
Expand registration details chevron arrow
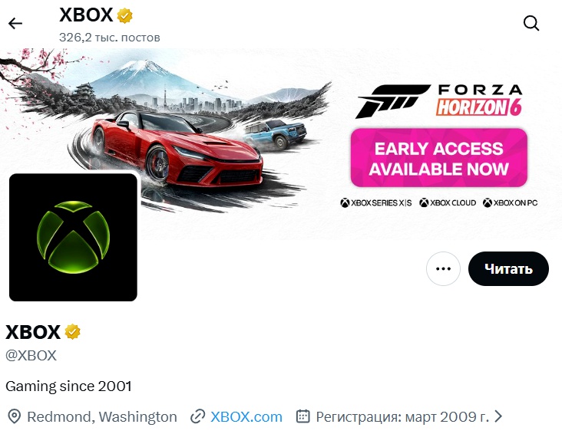pos(498,416)
